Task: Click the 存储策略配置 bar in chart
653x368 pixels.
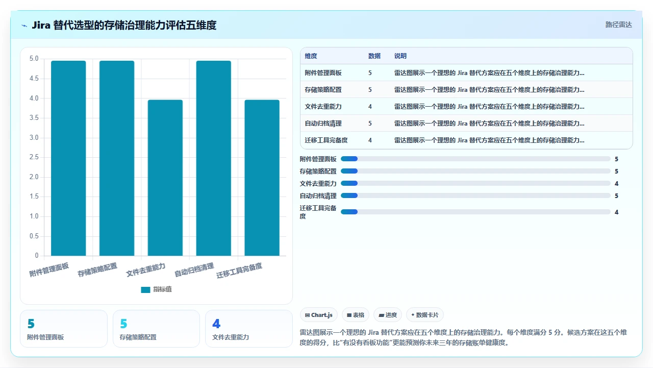Action: (x=117, y=158)
